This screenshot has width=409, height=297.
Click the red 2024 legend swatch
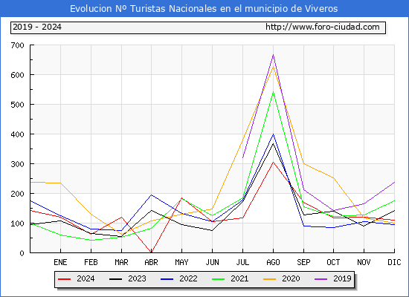pos(64,279)
